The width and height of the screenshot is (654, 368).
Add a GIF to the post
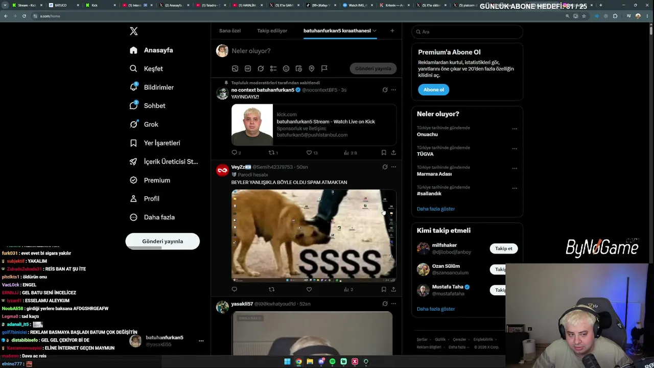coord(248,68)
